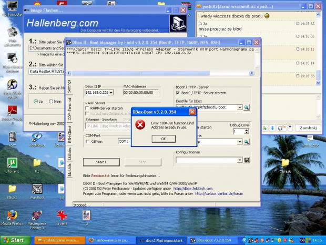The width and height of the screenshot is (326, 245).
Task: Click the Start ! button in Boot-Manager
Action: (x=101, y=162)
